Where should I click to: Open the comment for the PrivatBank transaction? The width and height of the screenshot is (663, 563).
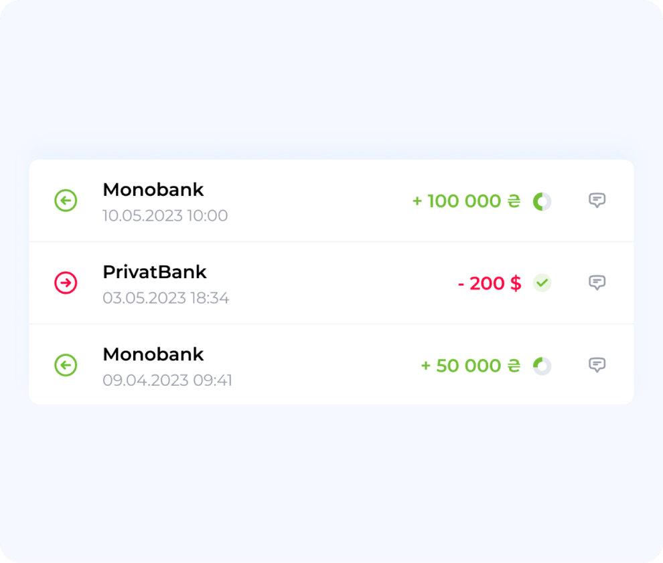pyautogui.click(x=597, y=283)
